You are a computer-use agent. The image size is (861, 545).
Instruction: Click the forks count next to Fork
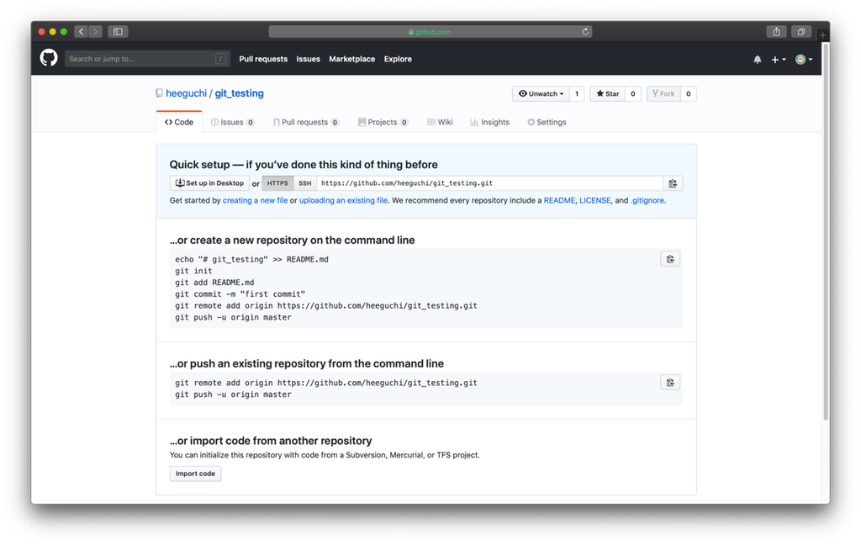coord(688,94)
